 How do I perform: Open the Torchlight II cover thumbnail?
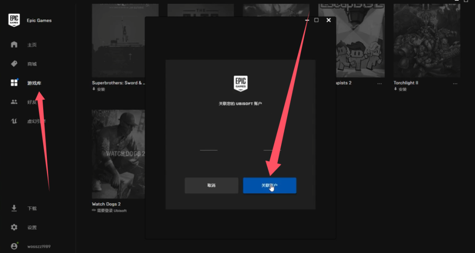427,41
